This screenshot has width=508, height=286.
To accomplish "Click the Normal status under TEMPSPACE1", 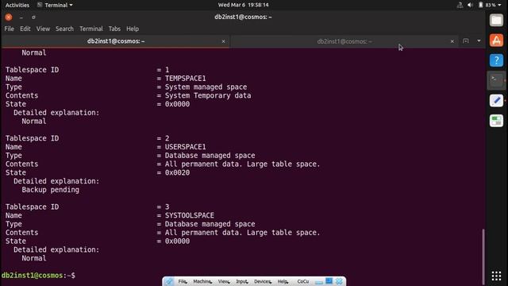I will coord(33,122).
